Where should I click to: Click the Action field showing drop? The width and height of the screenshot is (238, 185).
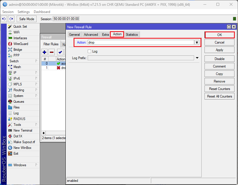coord(141,42)
